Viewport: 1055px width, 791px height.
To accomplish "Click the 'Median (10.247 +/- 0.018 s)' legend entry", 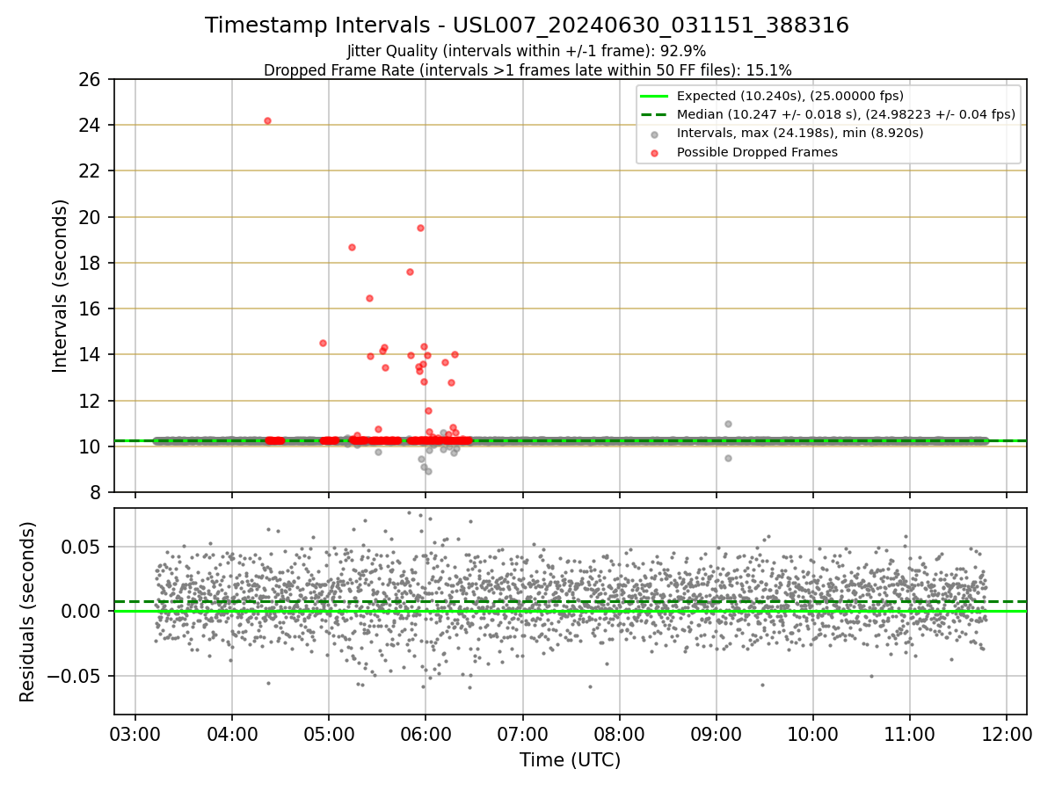I will coord(846,114).
